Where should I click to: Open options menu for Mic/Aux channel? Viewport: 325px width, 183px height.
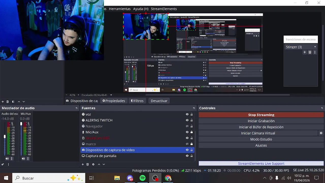pyautogui.click(x=28, y=159)
